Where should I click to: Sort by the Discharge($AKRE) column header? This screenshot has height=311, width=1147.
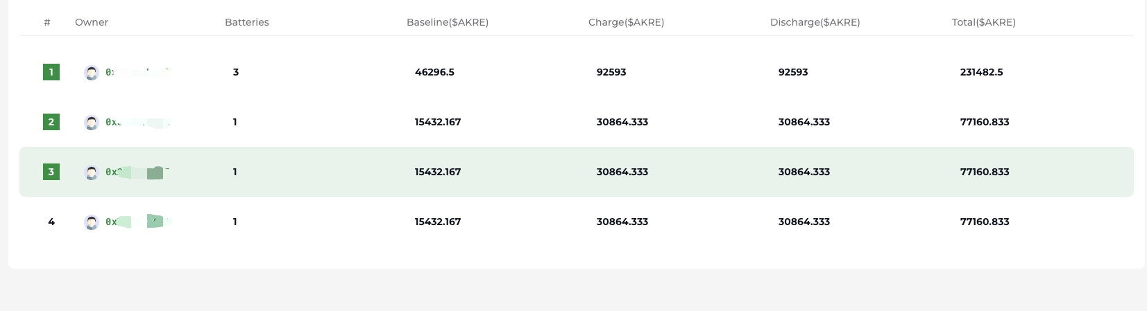[815, 22]
